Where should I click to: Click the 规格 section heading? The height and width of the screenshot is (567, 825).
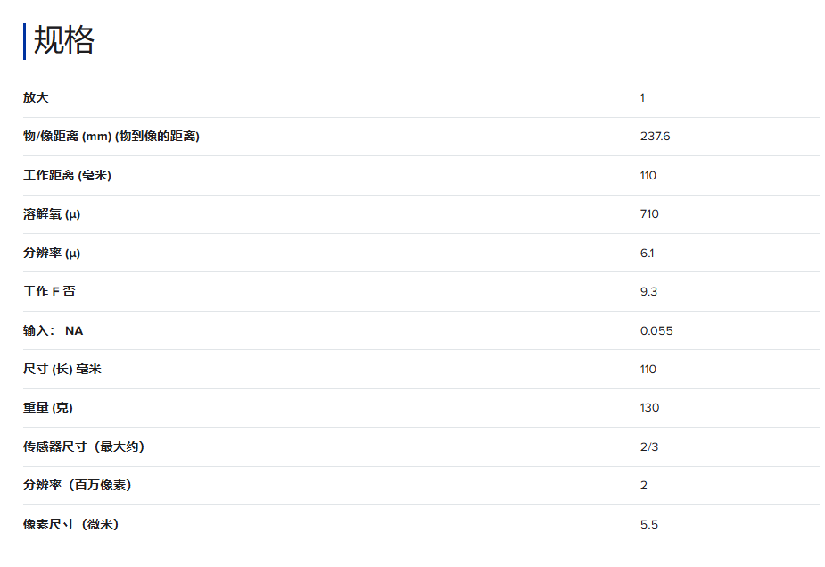[x=63, y=41]
